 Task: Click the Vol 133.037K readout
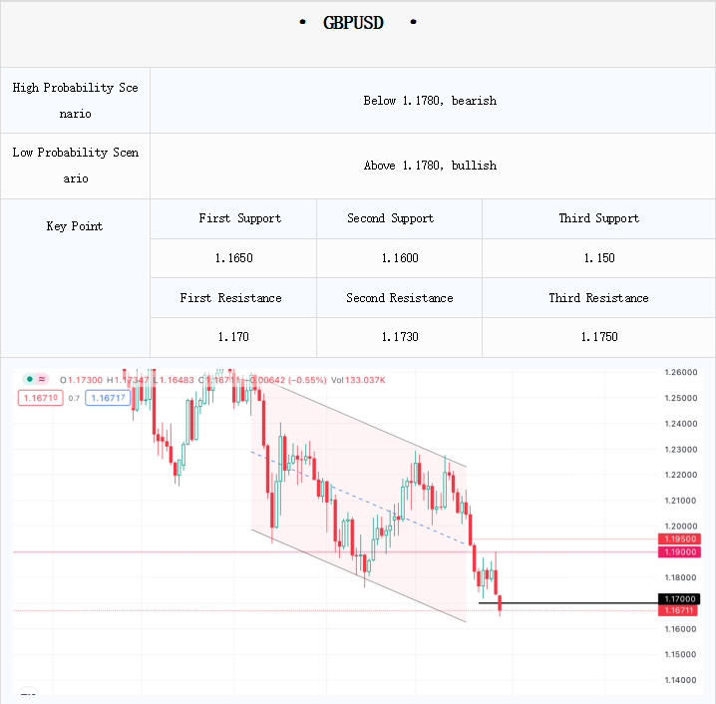pos(358,380)
